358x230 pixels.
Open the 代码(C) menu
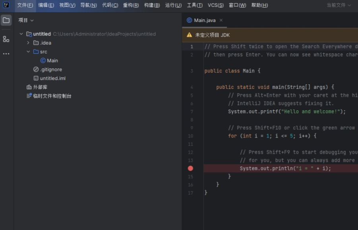[110, 5]
